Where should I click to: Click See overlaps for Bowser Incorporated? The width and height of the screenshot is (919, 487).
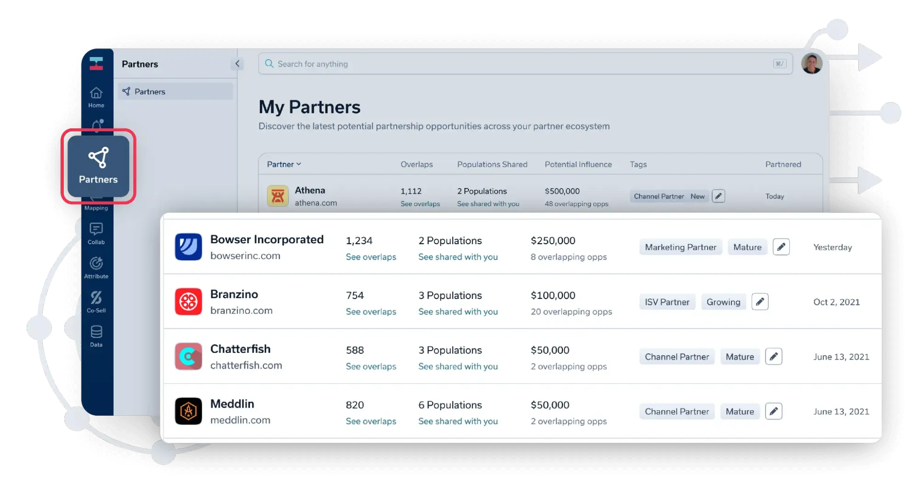(x=371, y=257)
